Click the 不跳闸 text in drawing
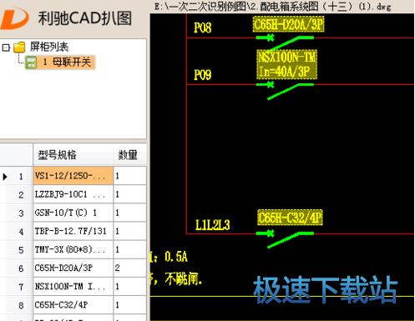 tap(183, 278)
